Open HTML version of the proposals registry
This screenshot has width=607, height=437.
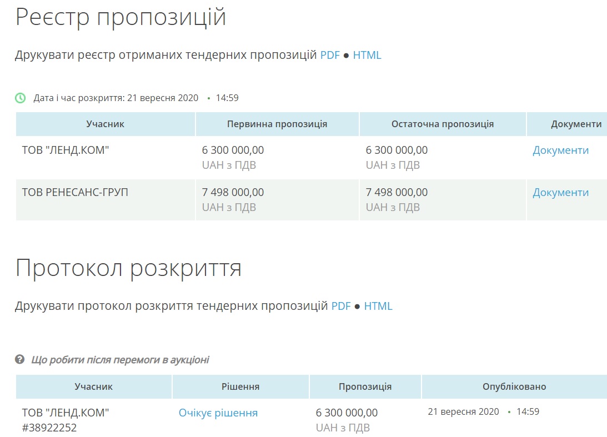pos(367,56)
